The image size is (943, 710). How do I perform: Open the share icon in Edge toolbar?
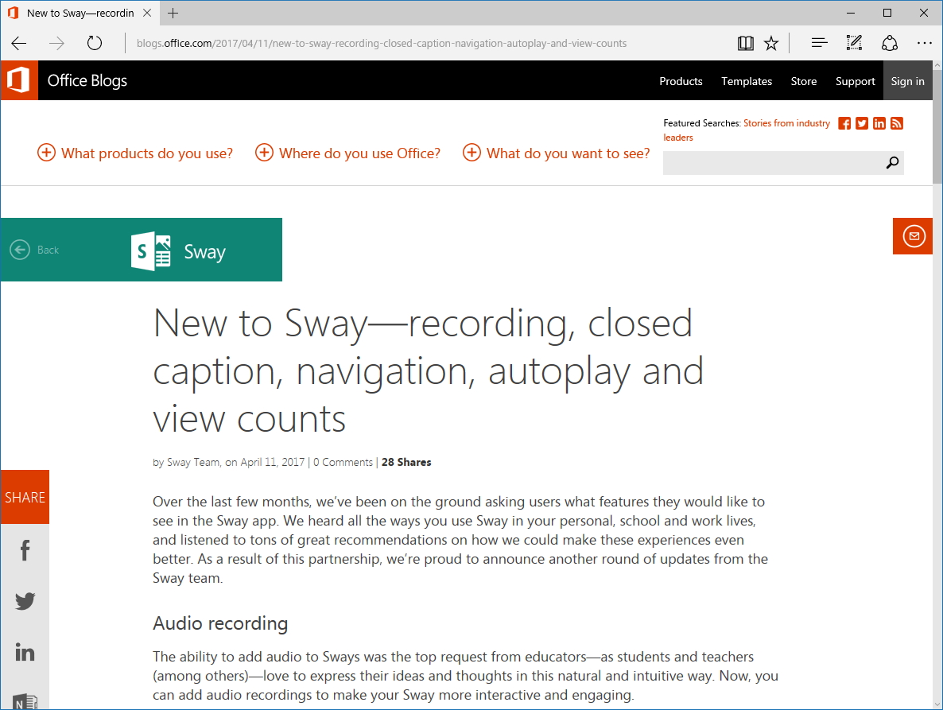(890, 43)
